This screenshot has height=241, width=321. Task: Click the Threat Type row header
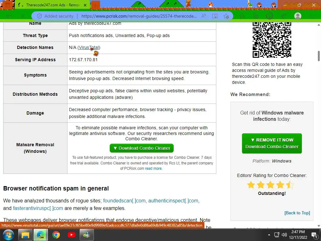35,36
